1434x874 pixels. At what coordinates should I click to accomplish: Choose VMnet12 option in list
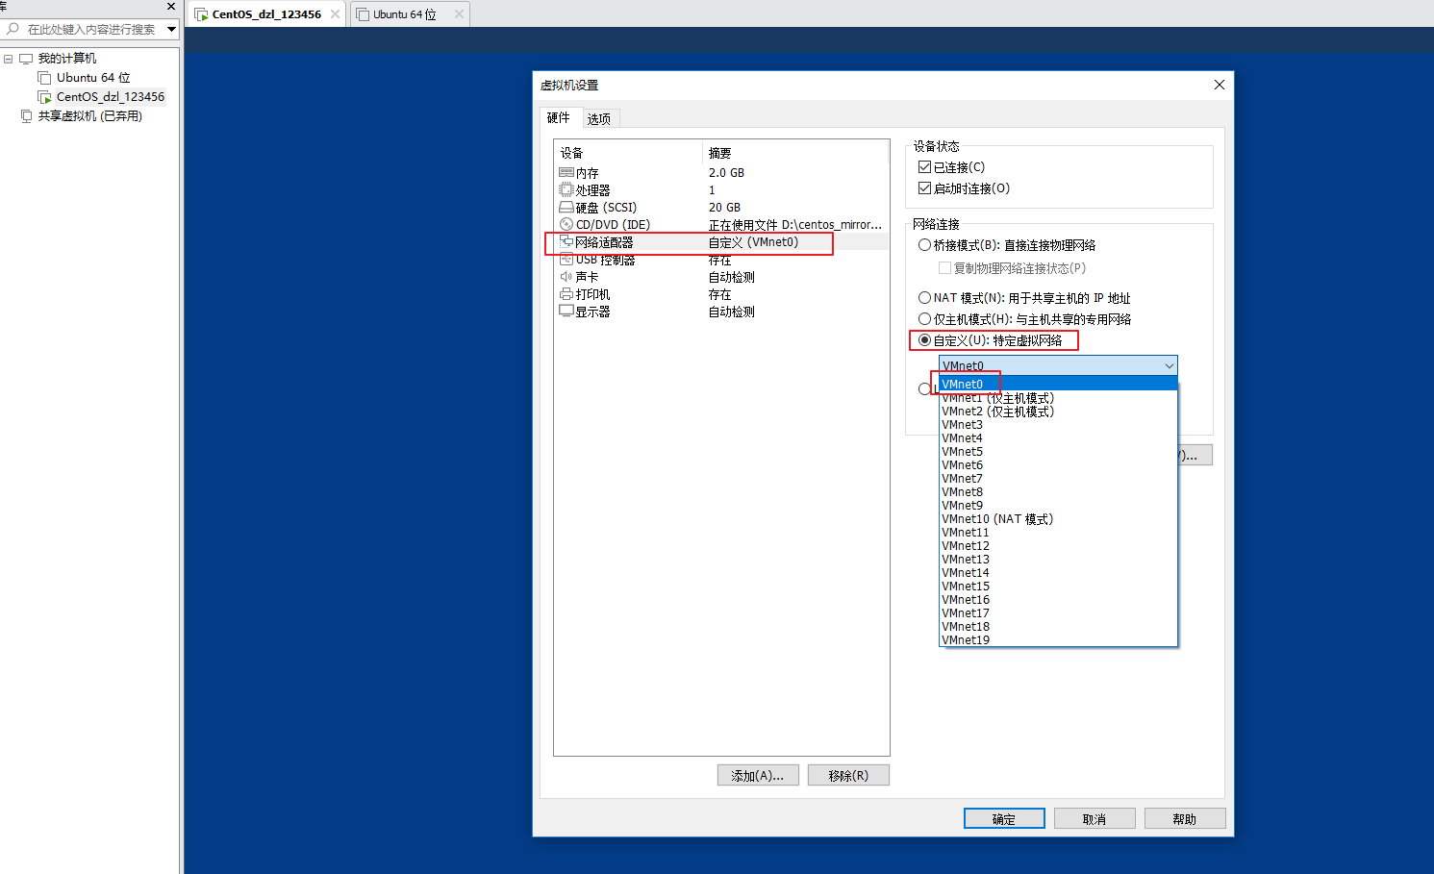(x=1058, y=546)
